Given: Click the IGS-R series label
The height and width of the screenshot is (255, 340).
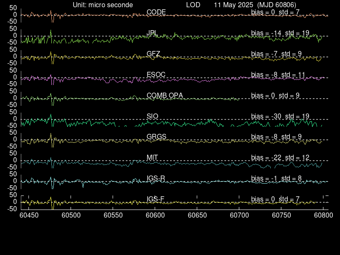Looking at the screenshot, I should click(156, 178).
